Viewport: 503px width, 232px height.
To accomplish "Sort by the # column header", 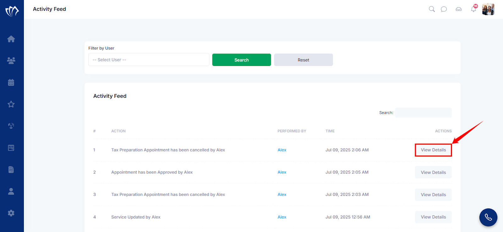I will pos(94,131).
